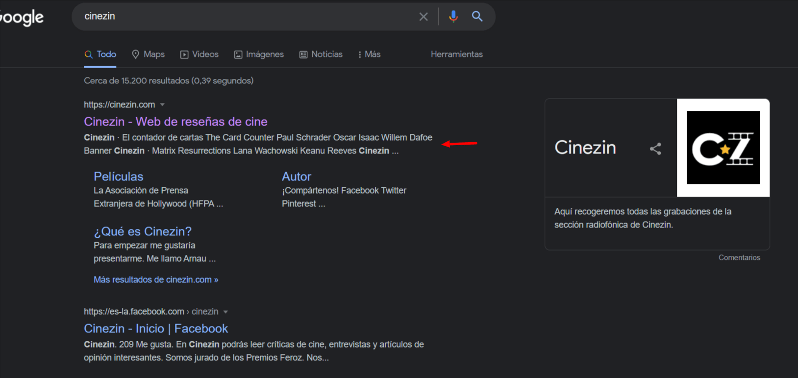Open the ¿Qué es Cinezin? sitelink

143,231
